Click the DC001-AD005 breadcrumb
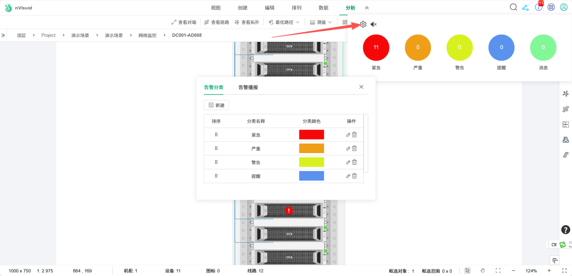 187,35
